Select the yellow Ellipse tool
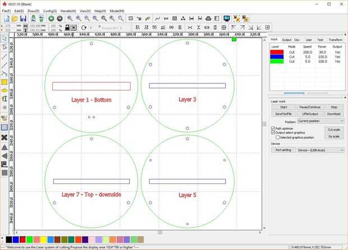The height and width of the screenshot is (250, 348). click(x=4, y=91)
